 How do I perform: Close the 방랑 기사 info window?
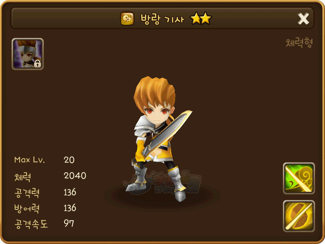[x=303, y=19]
